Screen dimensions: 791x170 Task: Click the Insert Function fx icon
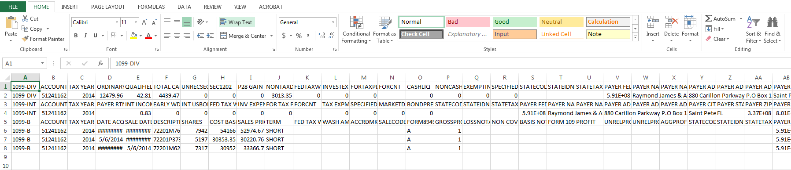click(100, 63)
